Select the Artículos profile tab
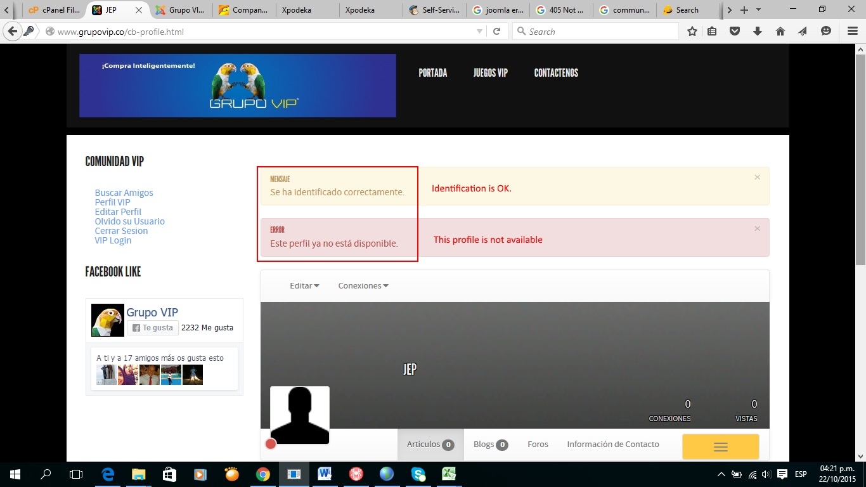Screen dimensions: 866x487 click(430, 445)
